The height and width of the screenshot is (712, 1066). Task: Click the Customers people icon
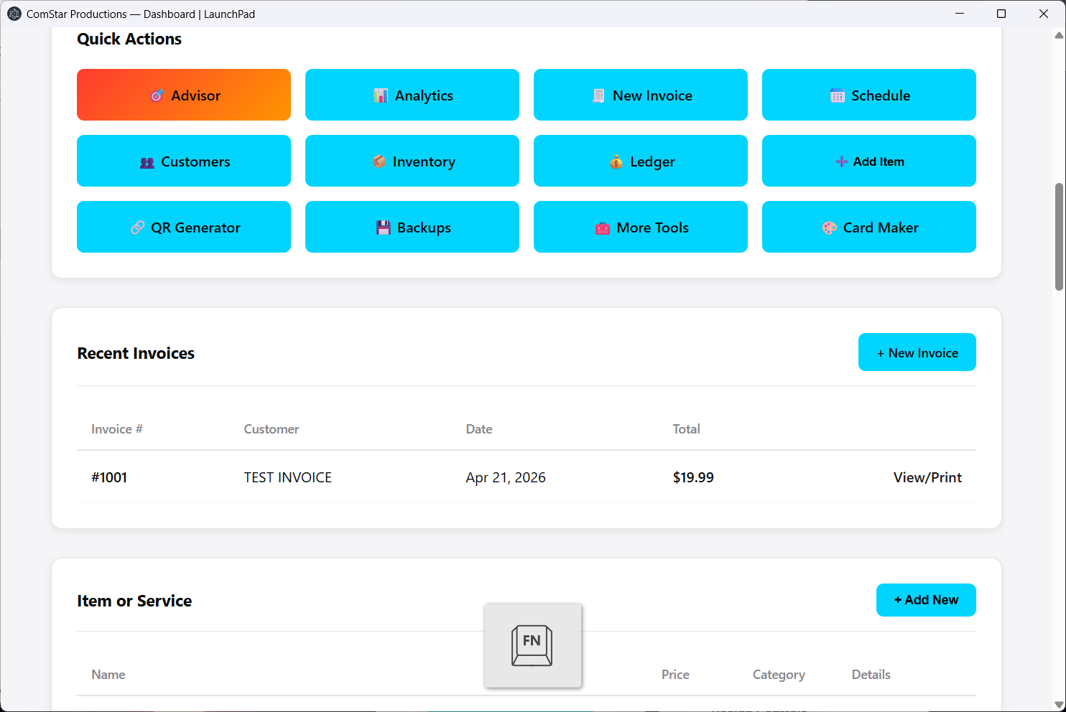click(x=147, y=162)
